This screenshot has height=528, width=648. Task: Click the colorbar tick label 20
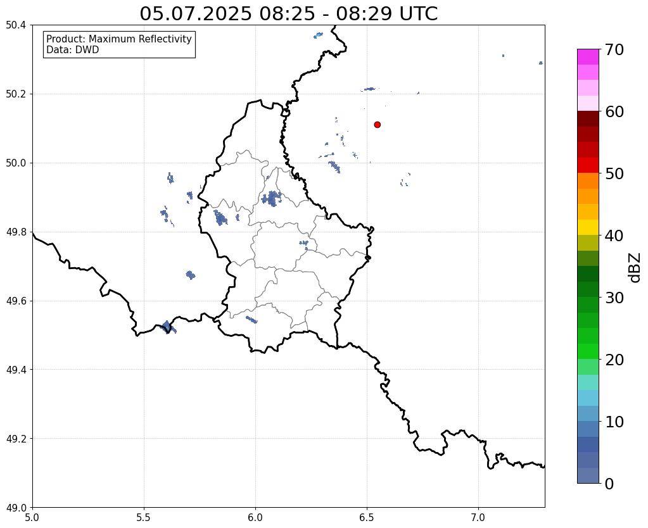(614, 360)
